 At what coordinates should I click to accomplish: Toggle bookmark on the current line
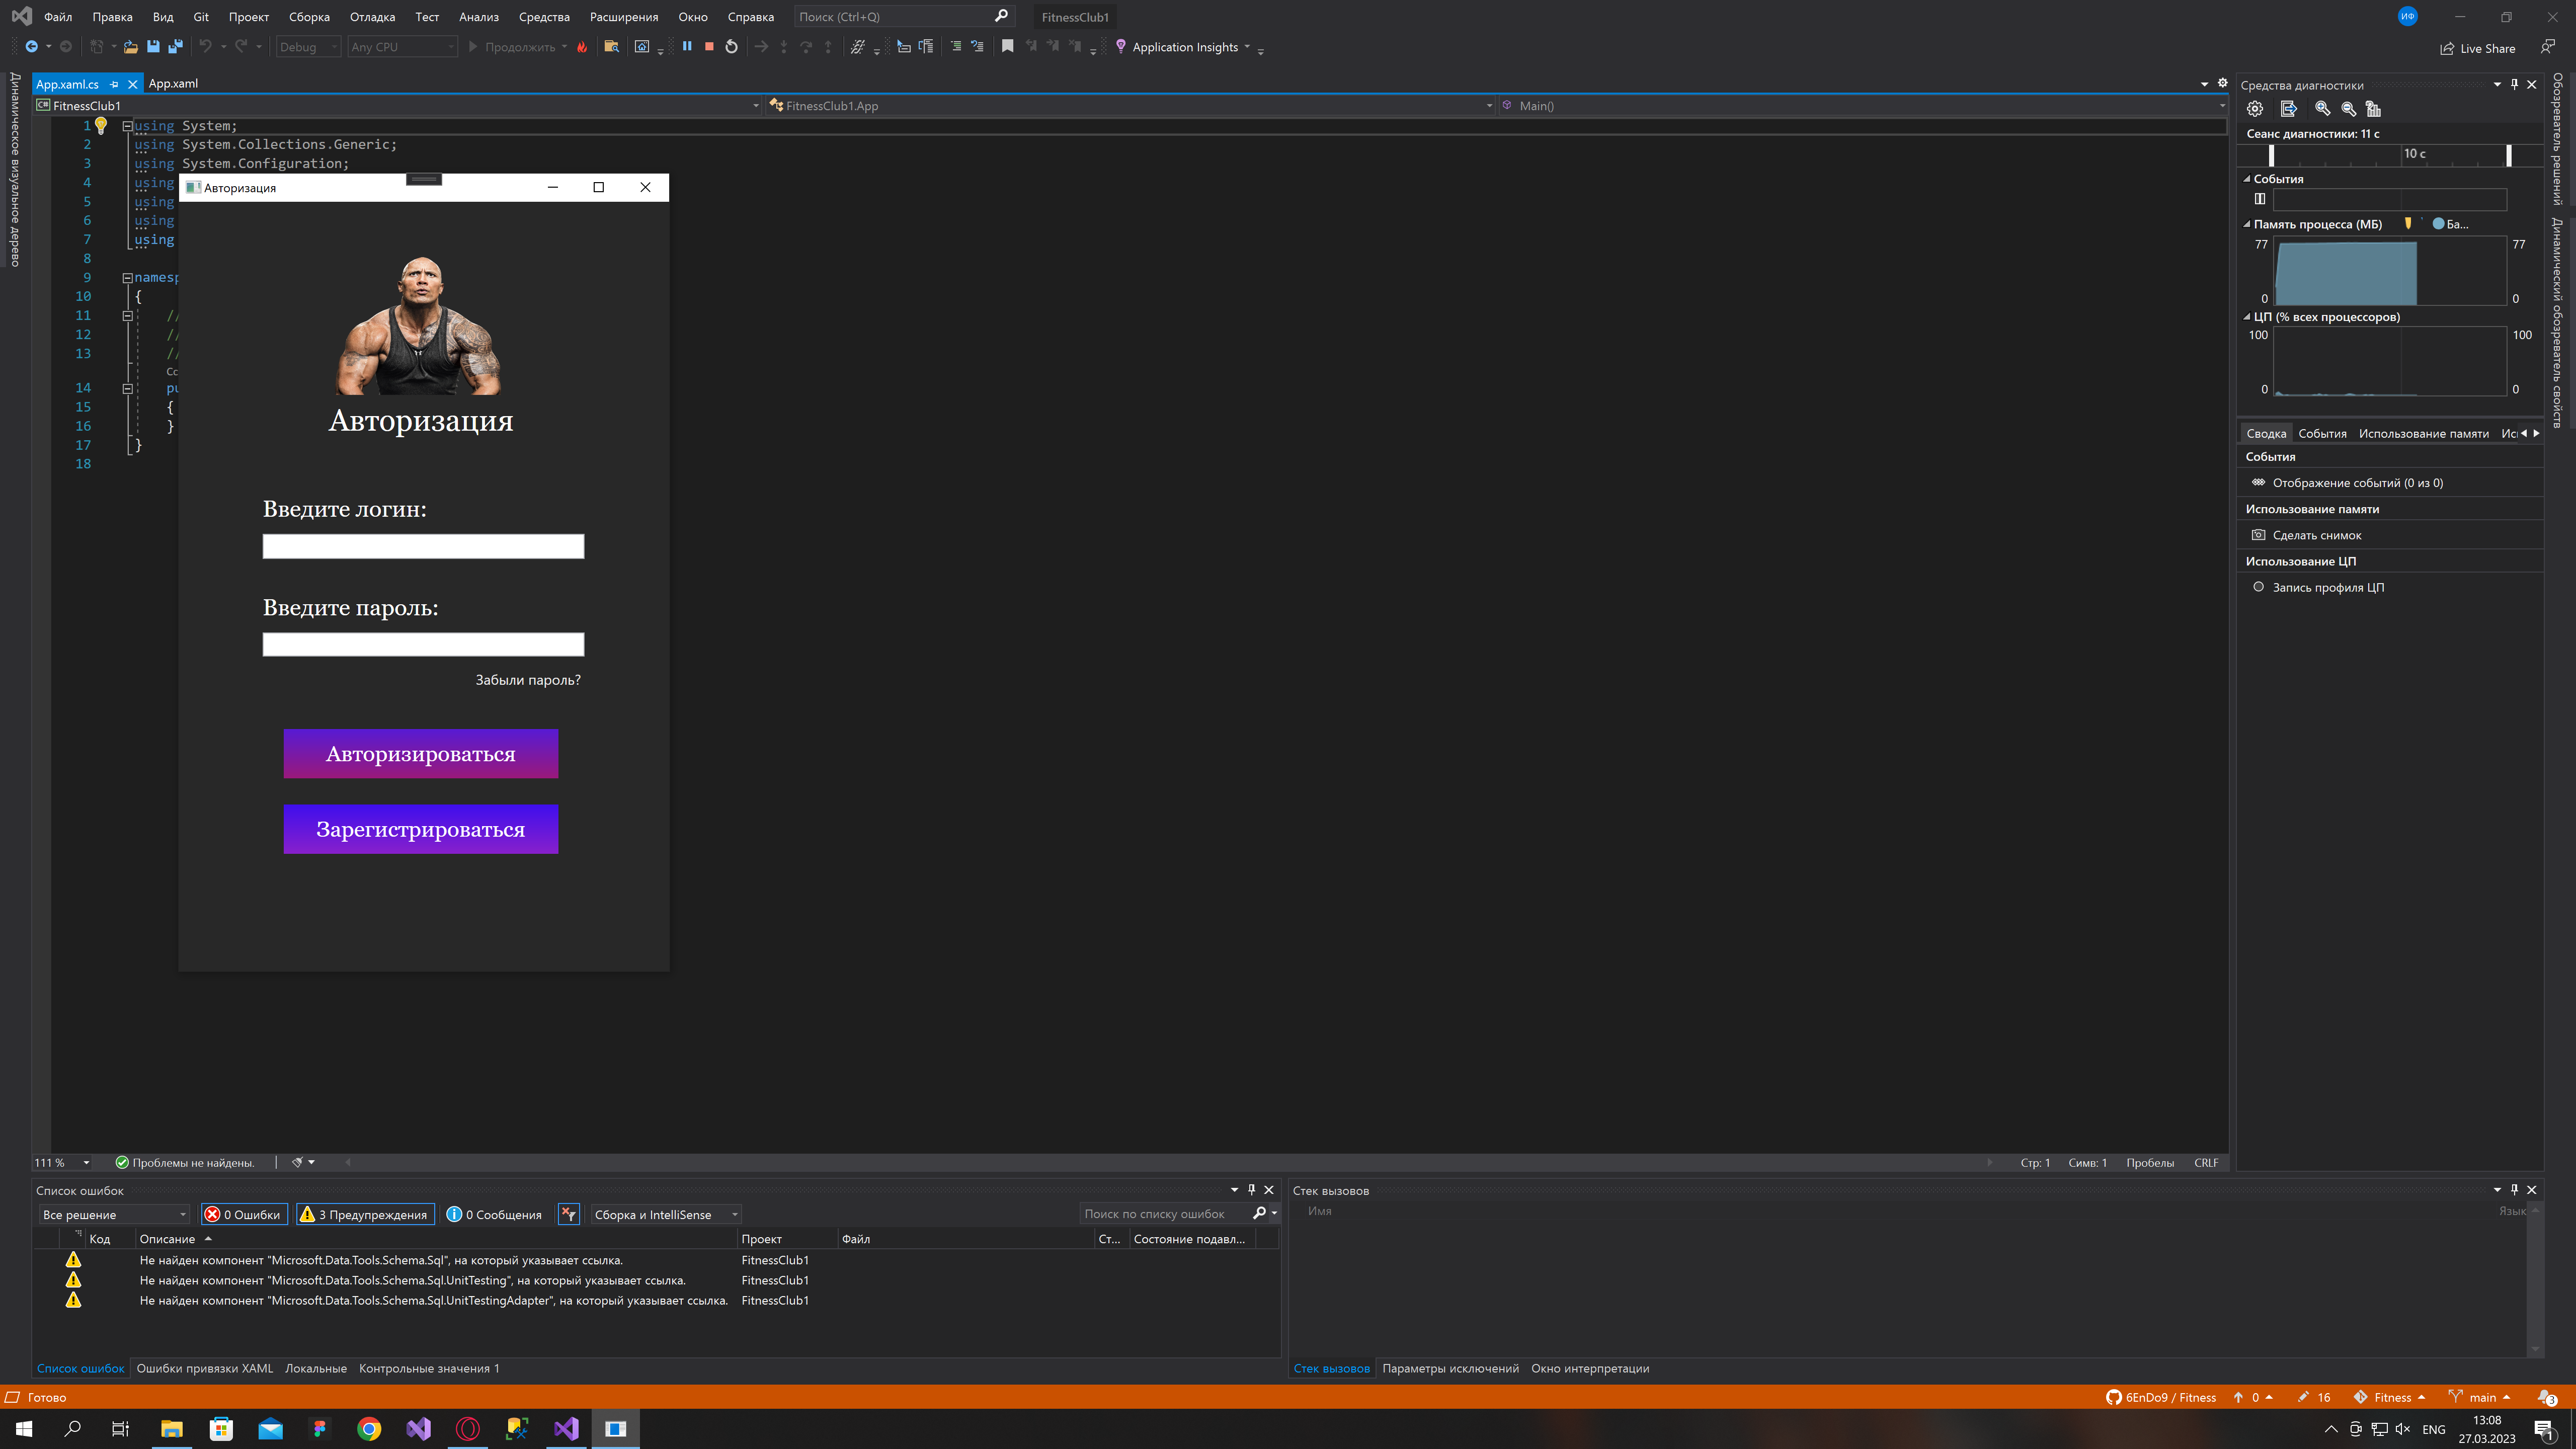coord(1007,46)
